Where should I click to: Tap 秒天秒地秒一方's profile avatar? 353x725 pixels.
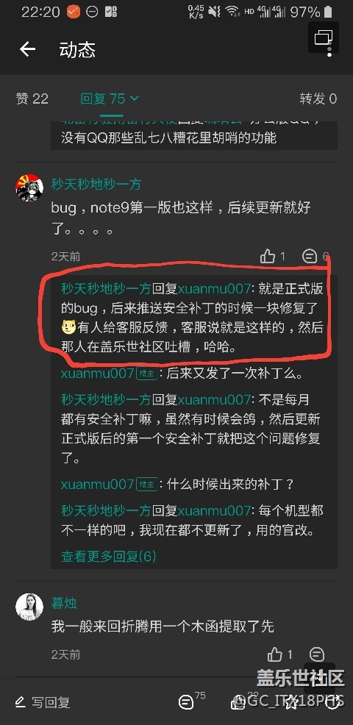29,187
